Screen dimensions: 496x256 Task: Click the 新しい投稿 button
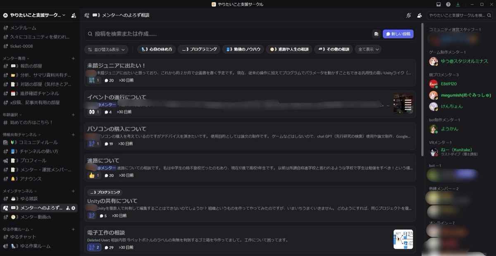tap(398, 34)
